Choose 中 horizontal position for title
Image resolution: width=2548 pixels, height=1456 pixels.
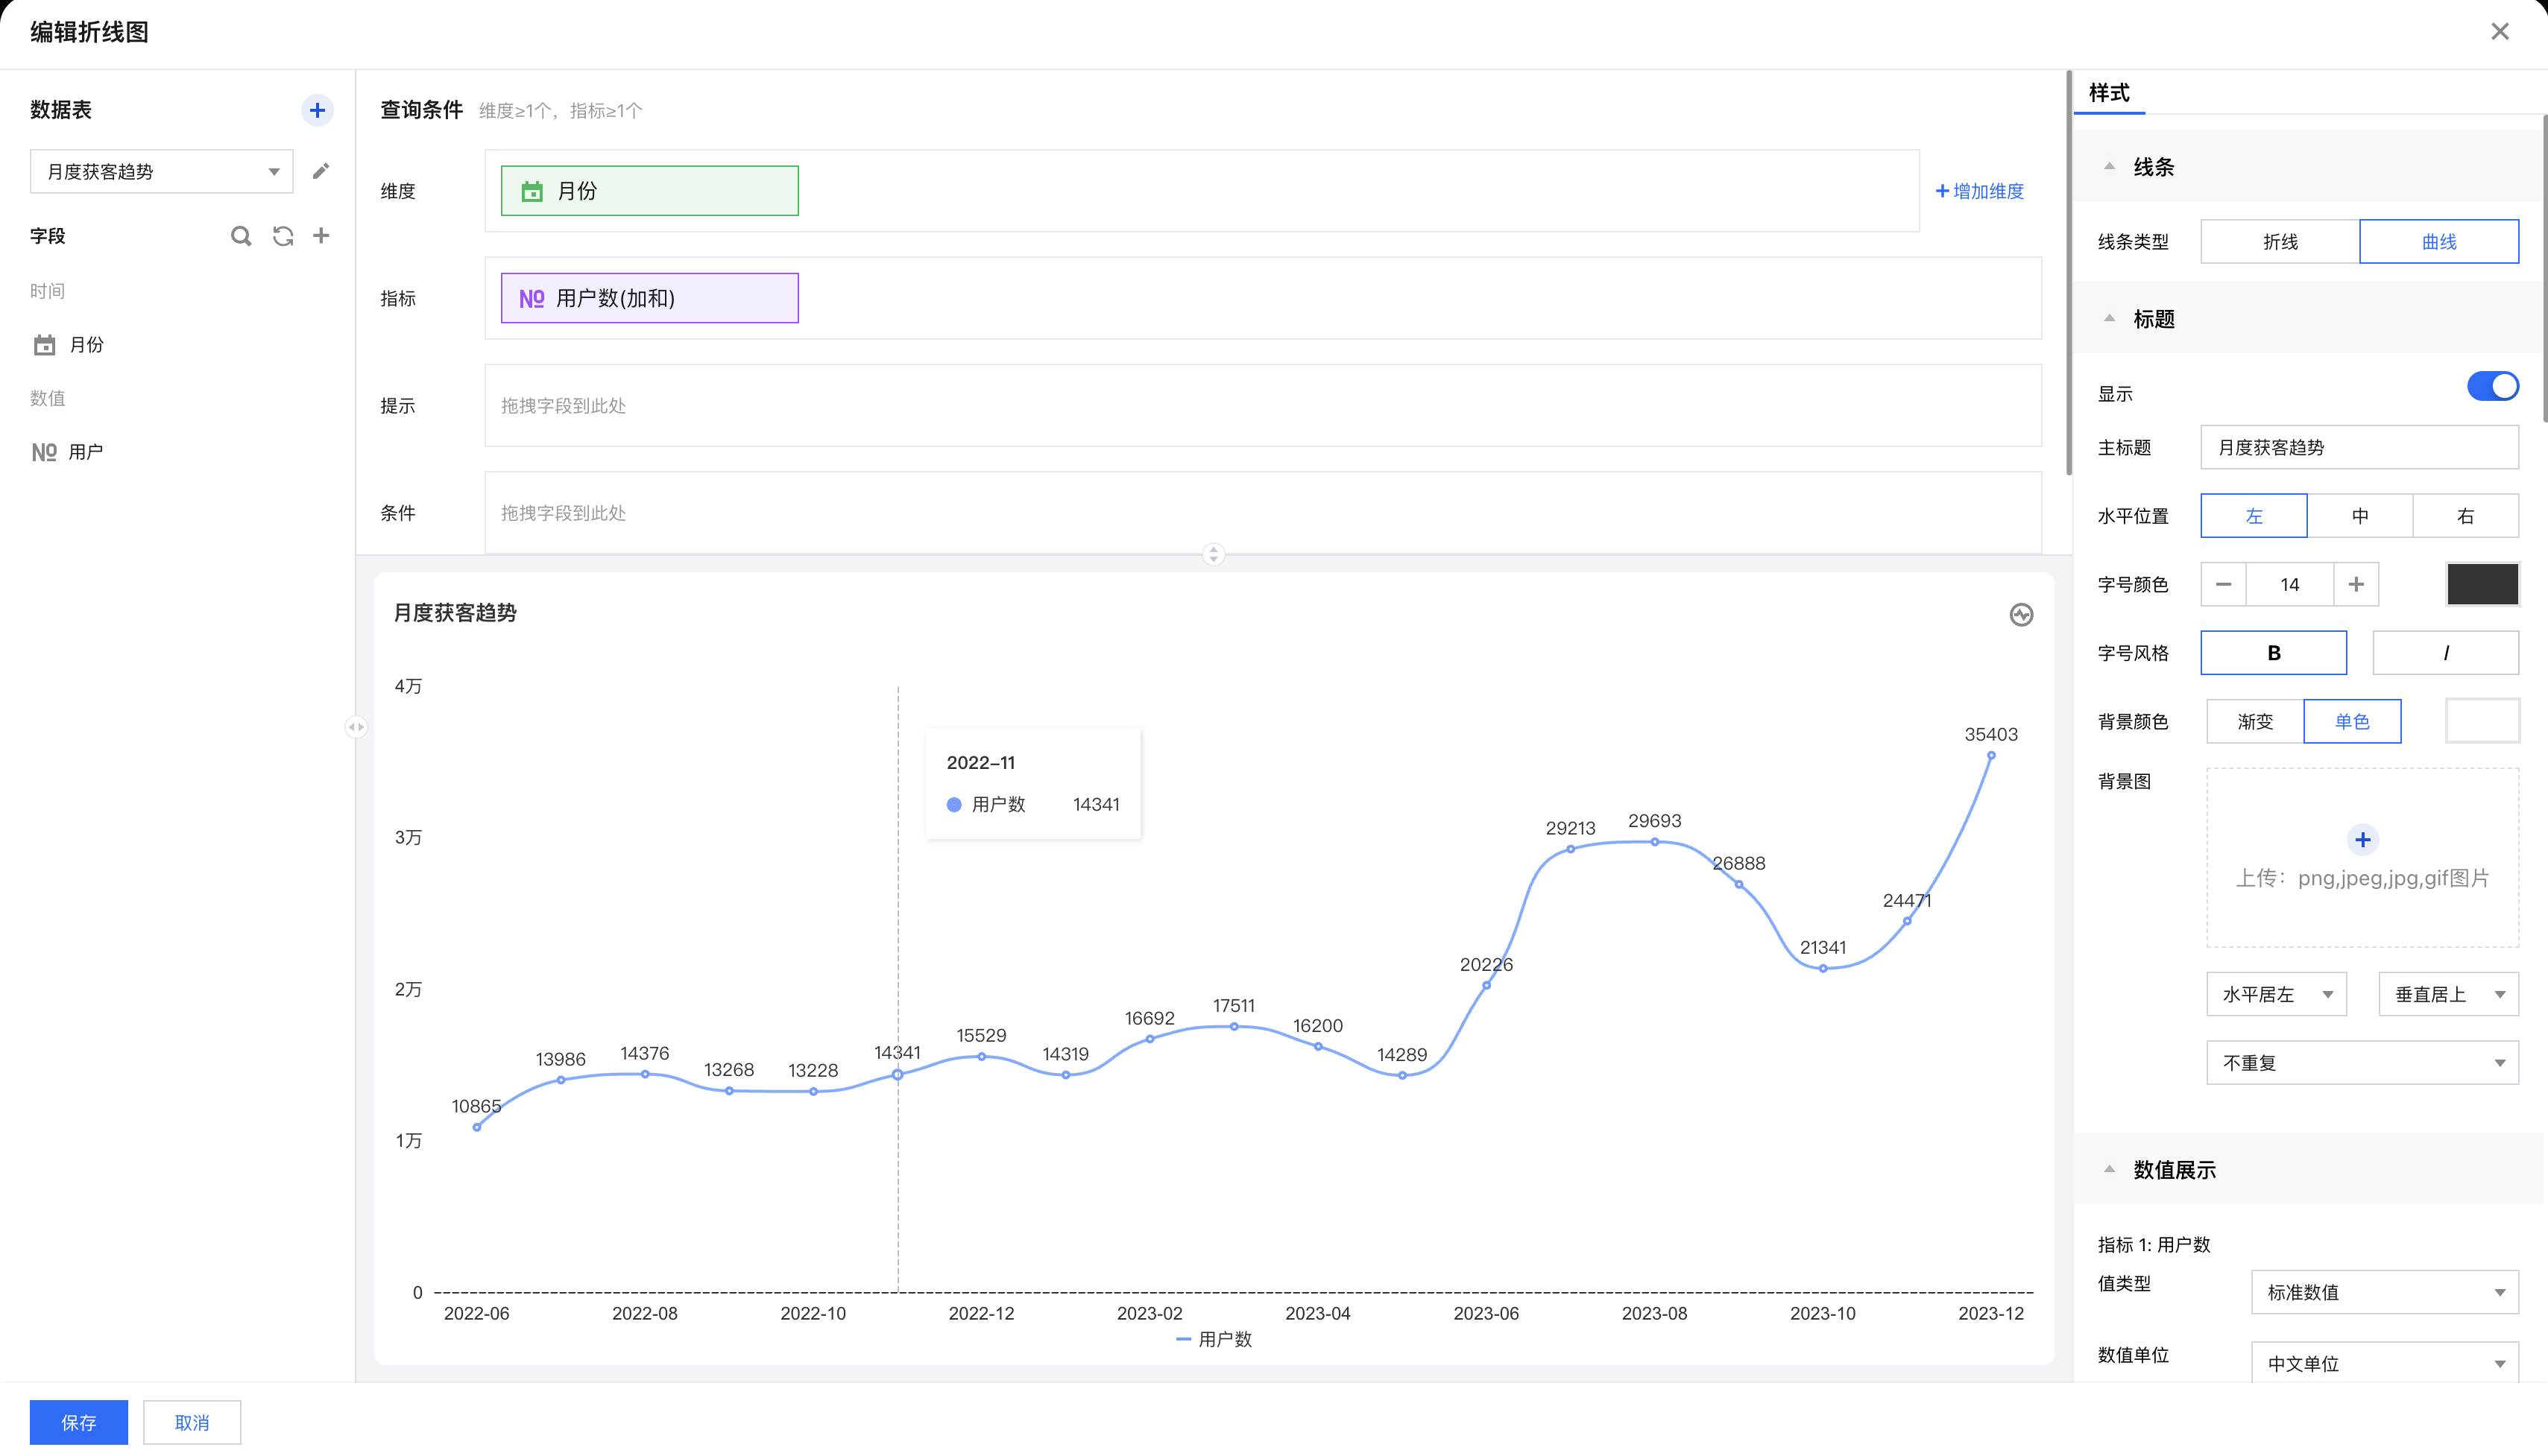[2359, 516]
